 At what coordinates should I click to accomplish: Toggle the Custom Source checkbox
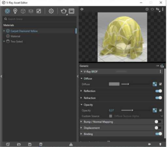[111, 116]
